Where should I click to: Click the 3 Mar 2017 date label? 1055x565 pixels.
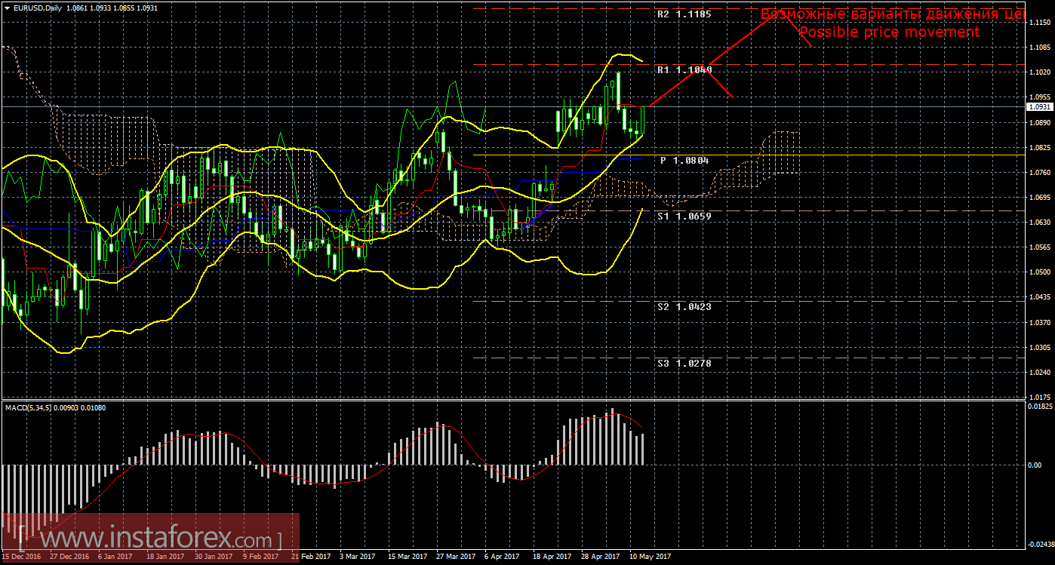(358, 557)
